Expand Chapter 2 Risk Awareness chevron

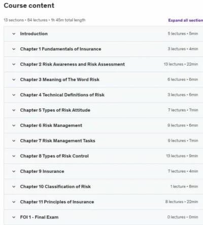pyautogui.click(x=14, y=65)
